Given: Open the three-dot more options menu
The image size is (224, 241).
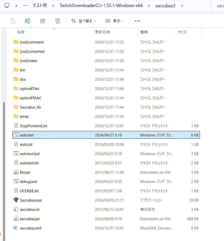Looking at the screenshot, I should point(137,21).
